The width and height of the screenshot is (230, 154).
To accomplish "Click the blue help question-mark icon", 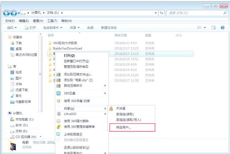I will point(222,28).
